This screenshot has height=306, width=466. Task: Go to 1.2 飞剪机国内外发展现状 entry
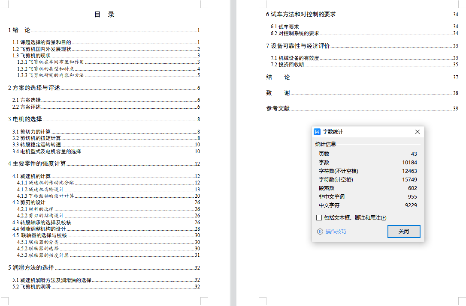point(42,49)
